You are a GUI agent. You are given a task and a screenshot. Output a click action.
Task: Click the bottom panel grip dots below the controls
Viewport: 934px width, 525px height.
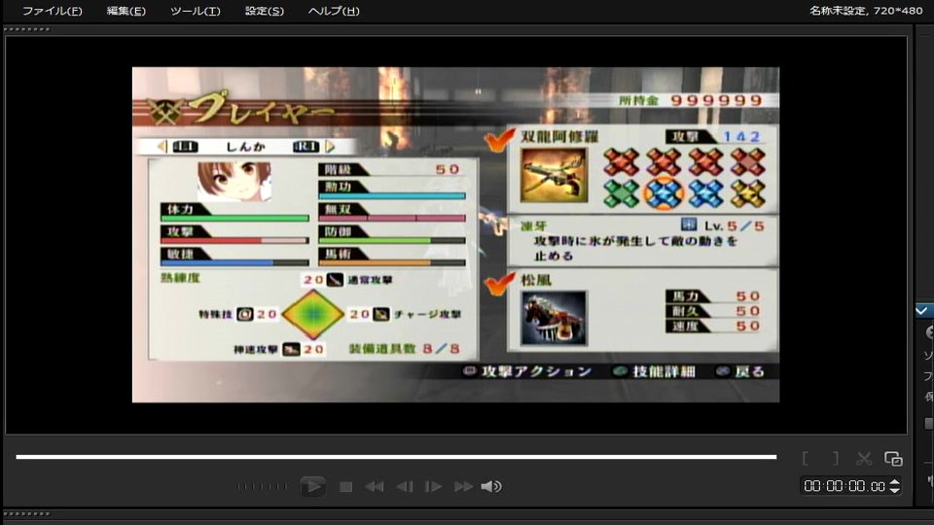click(27, 513)
